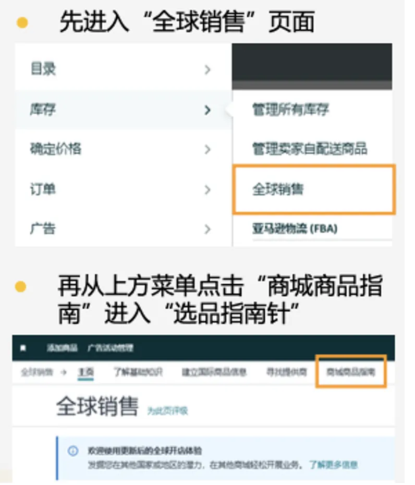Select 管理所有库存 from the submenu
Viewport: 415px width, 485px height.
coord(290,110)
